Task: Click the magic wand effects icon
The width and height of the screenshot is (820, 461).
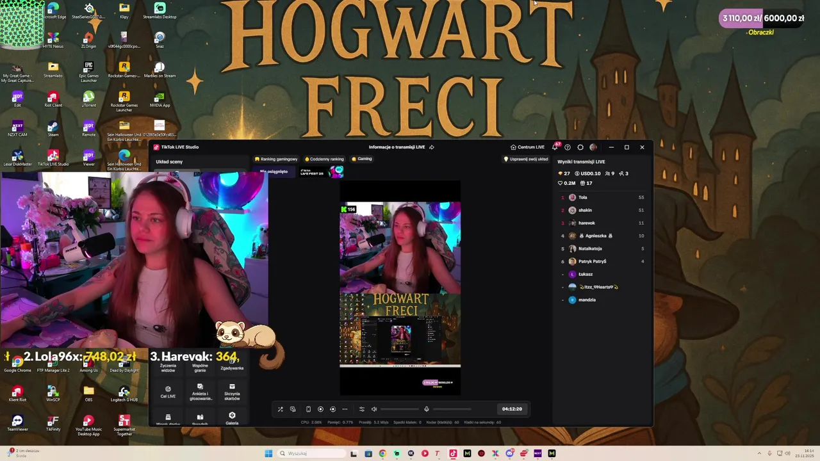Action: [x=280, y=409]
